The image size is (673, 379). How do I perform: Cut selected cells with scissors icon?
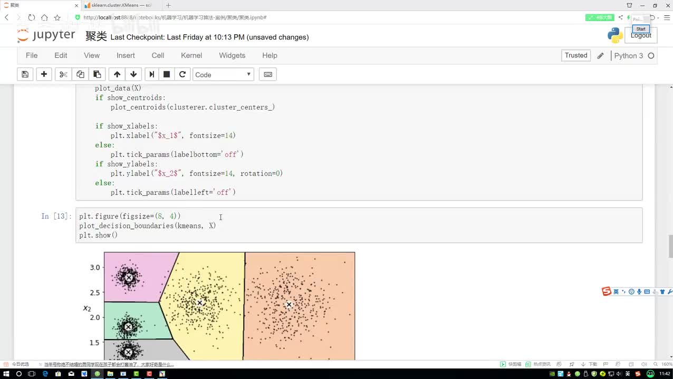[63, 74]
